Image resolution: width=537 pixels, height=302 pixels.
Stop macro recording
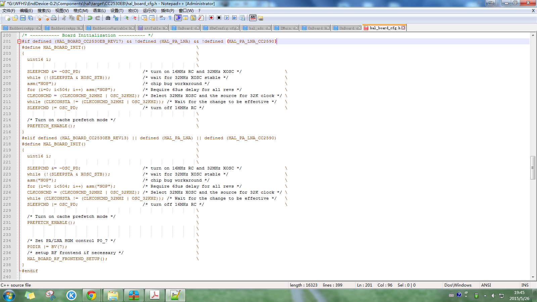point(219,18)
